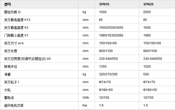The image size is (175, 110).
Task: Click the SPN20 net weight 500
Action: (146, 74)
